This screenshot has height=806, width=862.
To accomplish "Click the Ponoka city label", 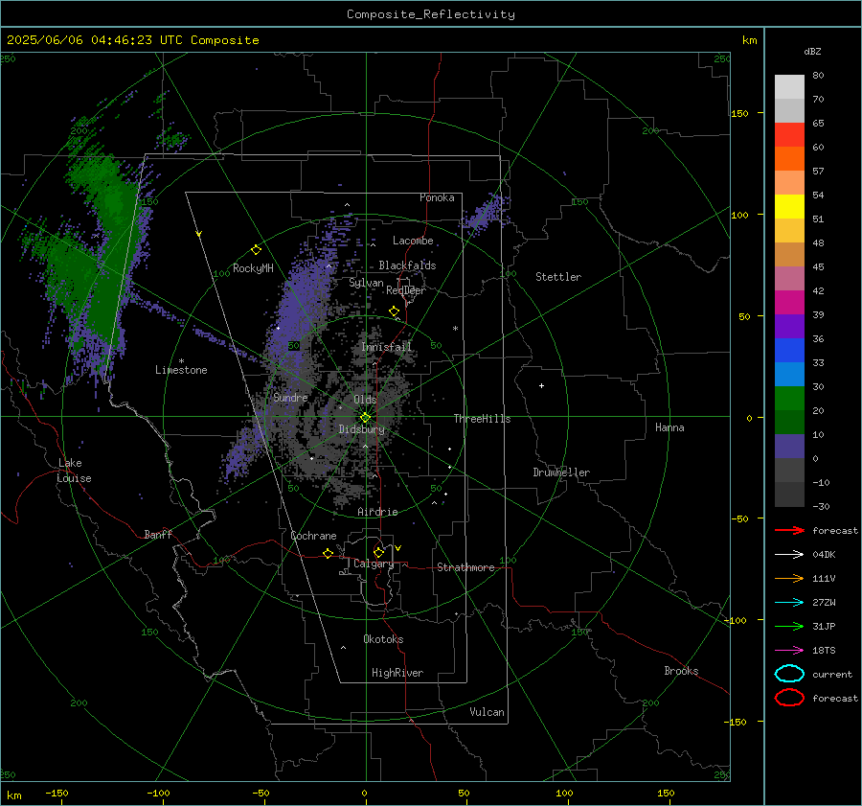I will 437,197.
